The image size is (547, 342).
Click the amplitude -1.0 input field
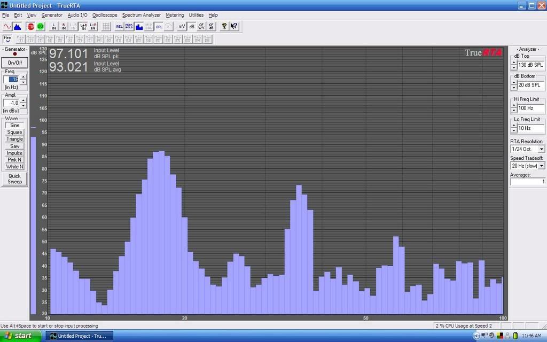click(x=12, y=103)
